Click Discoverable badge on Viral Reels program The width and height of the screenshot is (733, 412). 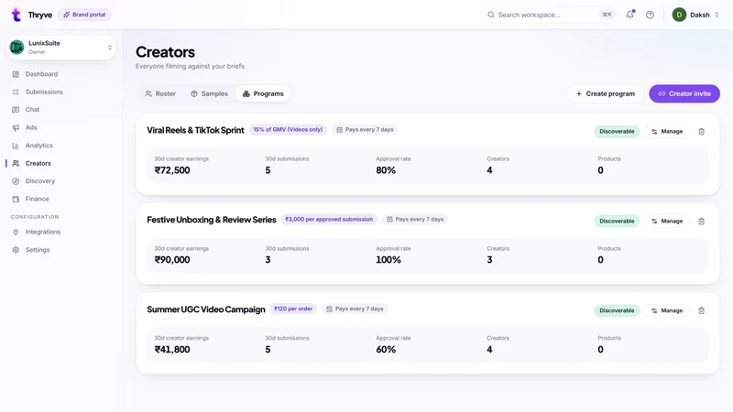point(617,132)
